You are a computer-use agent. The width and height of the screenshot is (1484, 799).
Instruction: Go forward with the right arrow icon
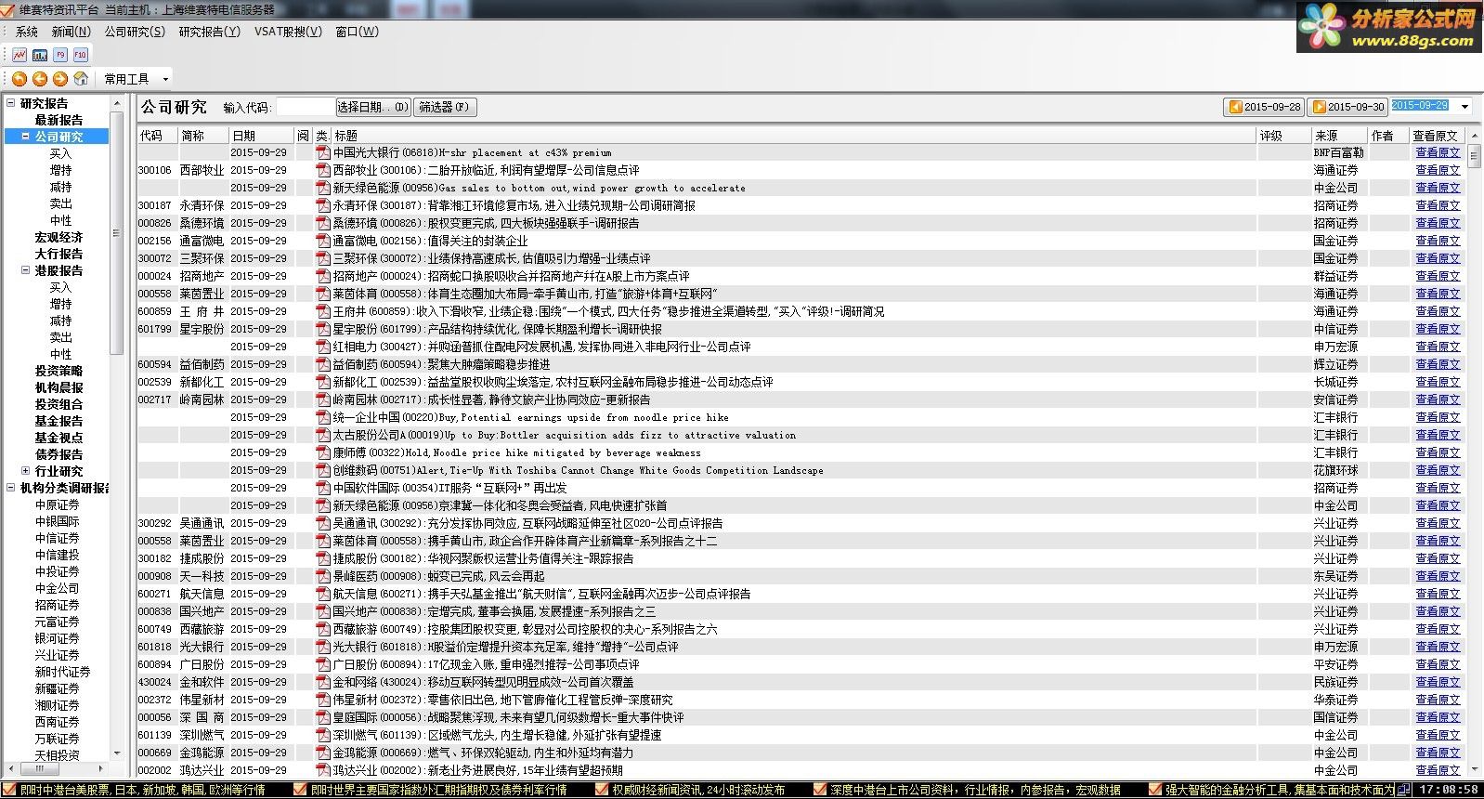(60, 79)
